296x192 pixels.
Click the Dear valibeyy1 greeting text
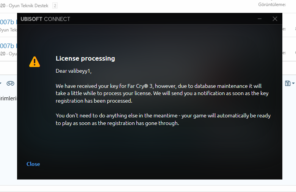click(x=74, y=71)
